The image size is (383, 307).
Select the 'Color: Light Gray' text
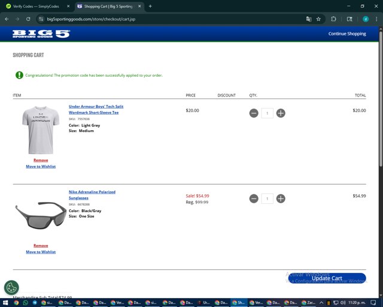(x=84, y=125)
